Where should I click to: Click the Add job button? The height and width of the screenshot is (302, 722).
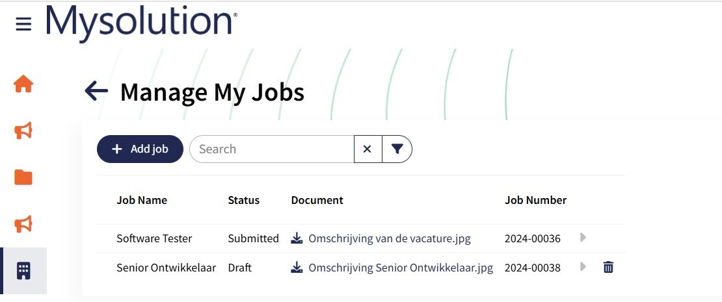pyautogui.click(x=140, y=149)
